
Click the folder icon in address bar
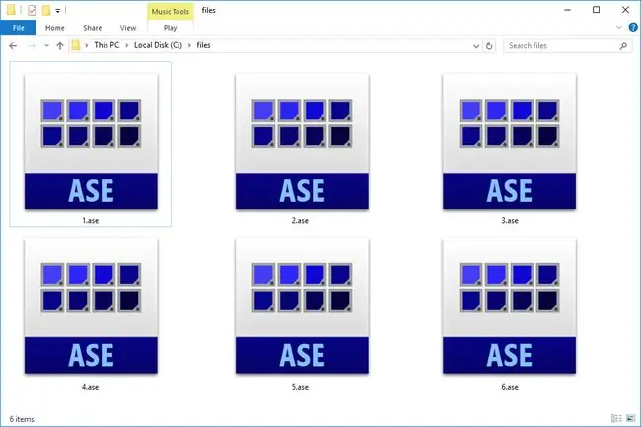tap(76, 45)
